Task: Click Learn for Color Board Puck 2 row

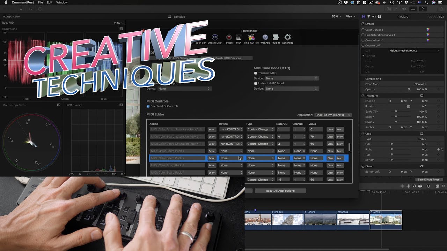Action: click(340, 158)
